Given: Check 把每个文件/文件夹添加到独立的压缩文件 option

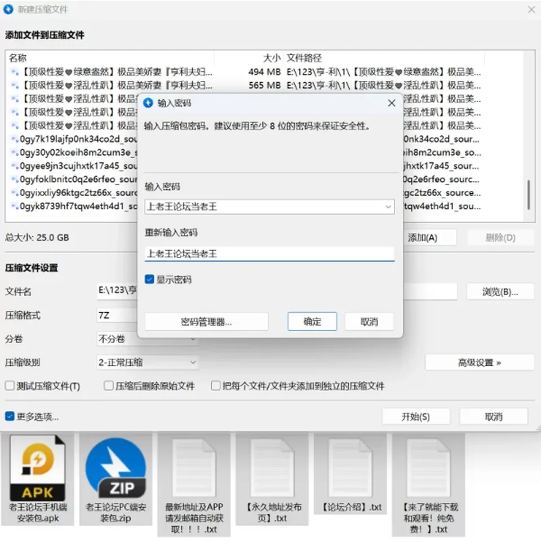Looking at the screenshot, I should (x=216, y=385).
